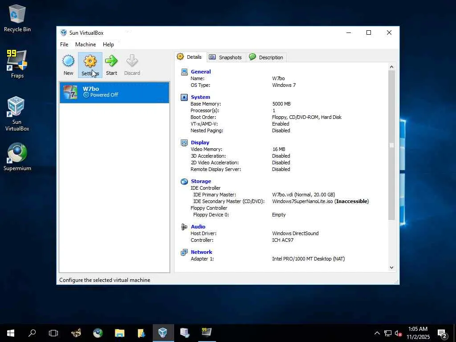Click the network tray icon
This screenshot has width=456, height=342.
click(388, 333)
